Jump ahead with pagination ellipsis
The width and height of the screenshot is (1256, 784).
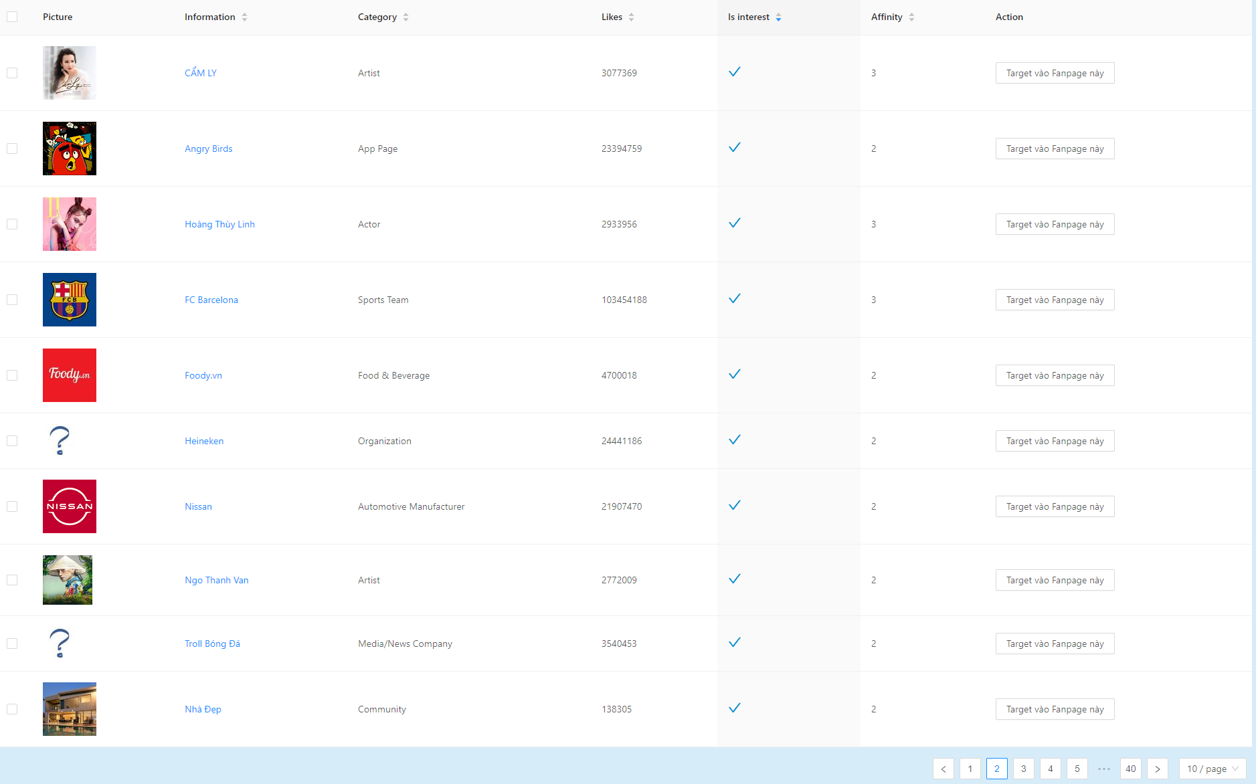[x=1104, y=769]
